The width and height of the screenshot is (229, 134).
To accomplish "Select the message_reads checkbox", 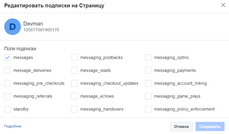I will tap(75, 70).
